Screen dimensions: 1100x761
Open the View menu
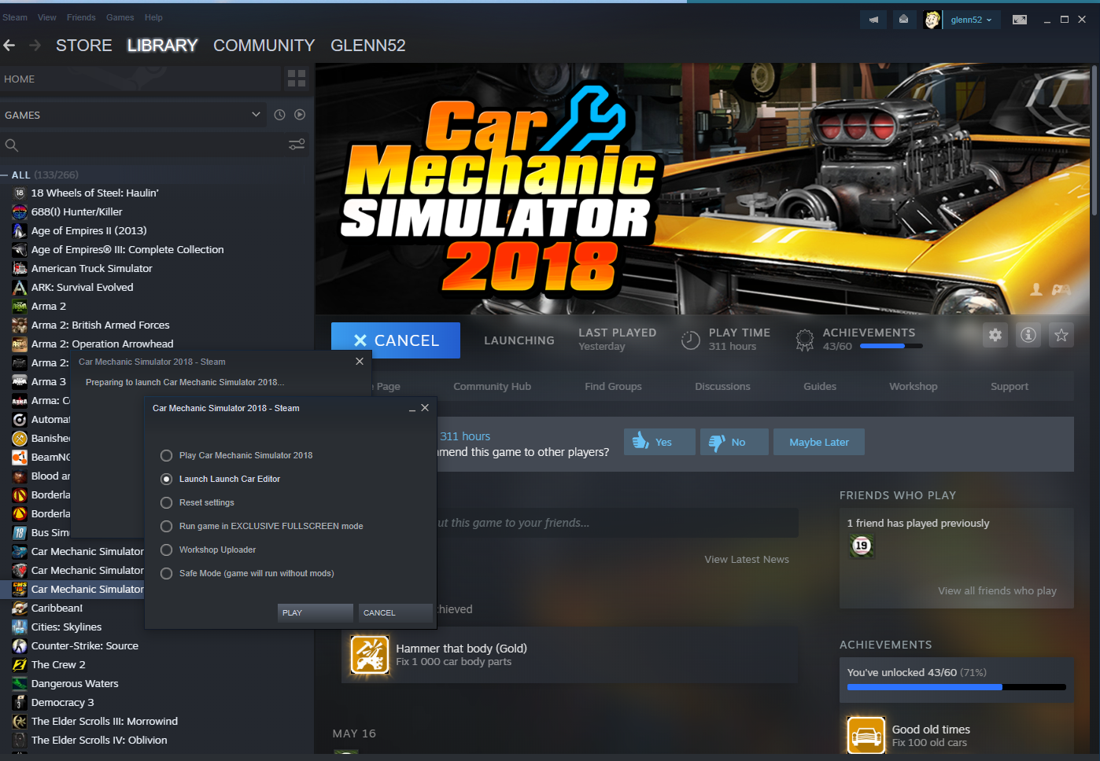point(47,17)
